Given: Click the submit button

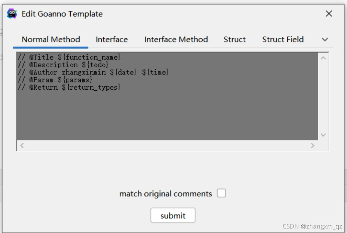Looking at the screenshot, I should (173, 215).
